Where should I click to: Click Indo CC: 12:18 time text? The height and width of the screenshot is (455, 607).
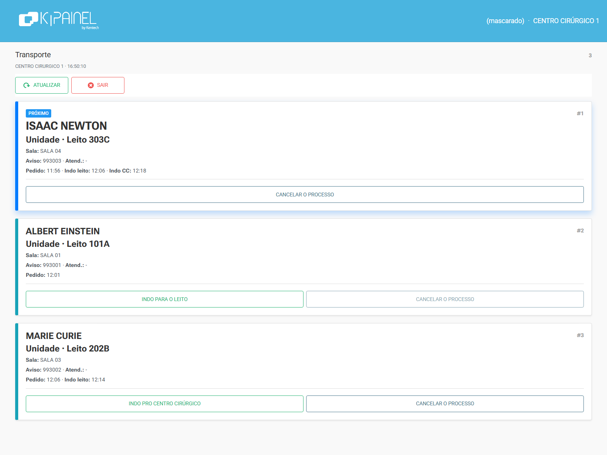point(127,171)
